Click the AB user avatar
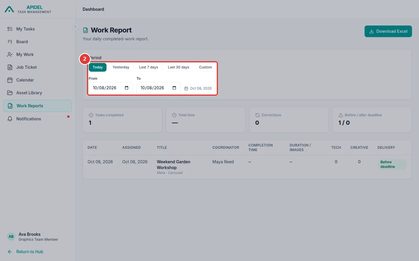Image resolution: width=419 pixels, height=261 pixels. click(x=11, y=237)
